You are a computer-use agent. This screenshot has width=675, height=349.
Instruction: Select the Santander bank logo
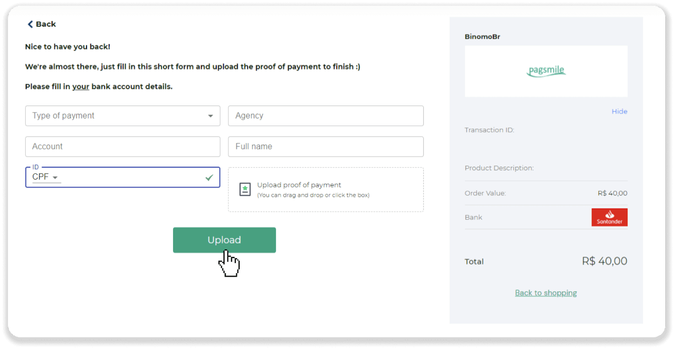pos(609,217)
